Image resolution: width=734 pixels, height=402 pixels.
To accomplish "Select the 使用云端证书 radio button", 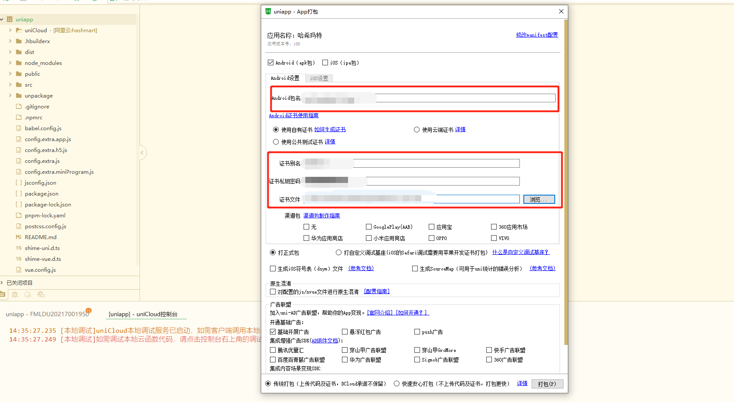I will (417, 130).
